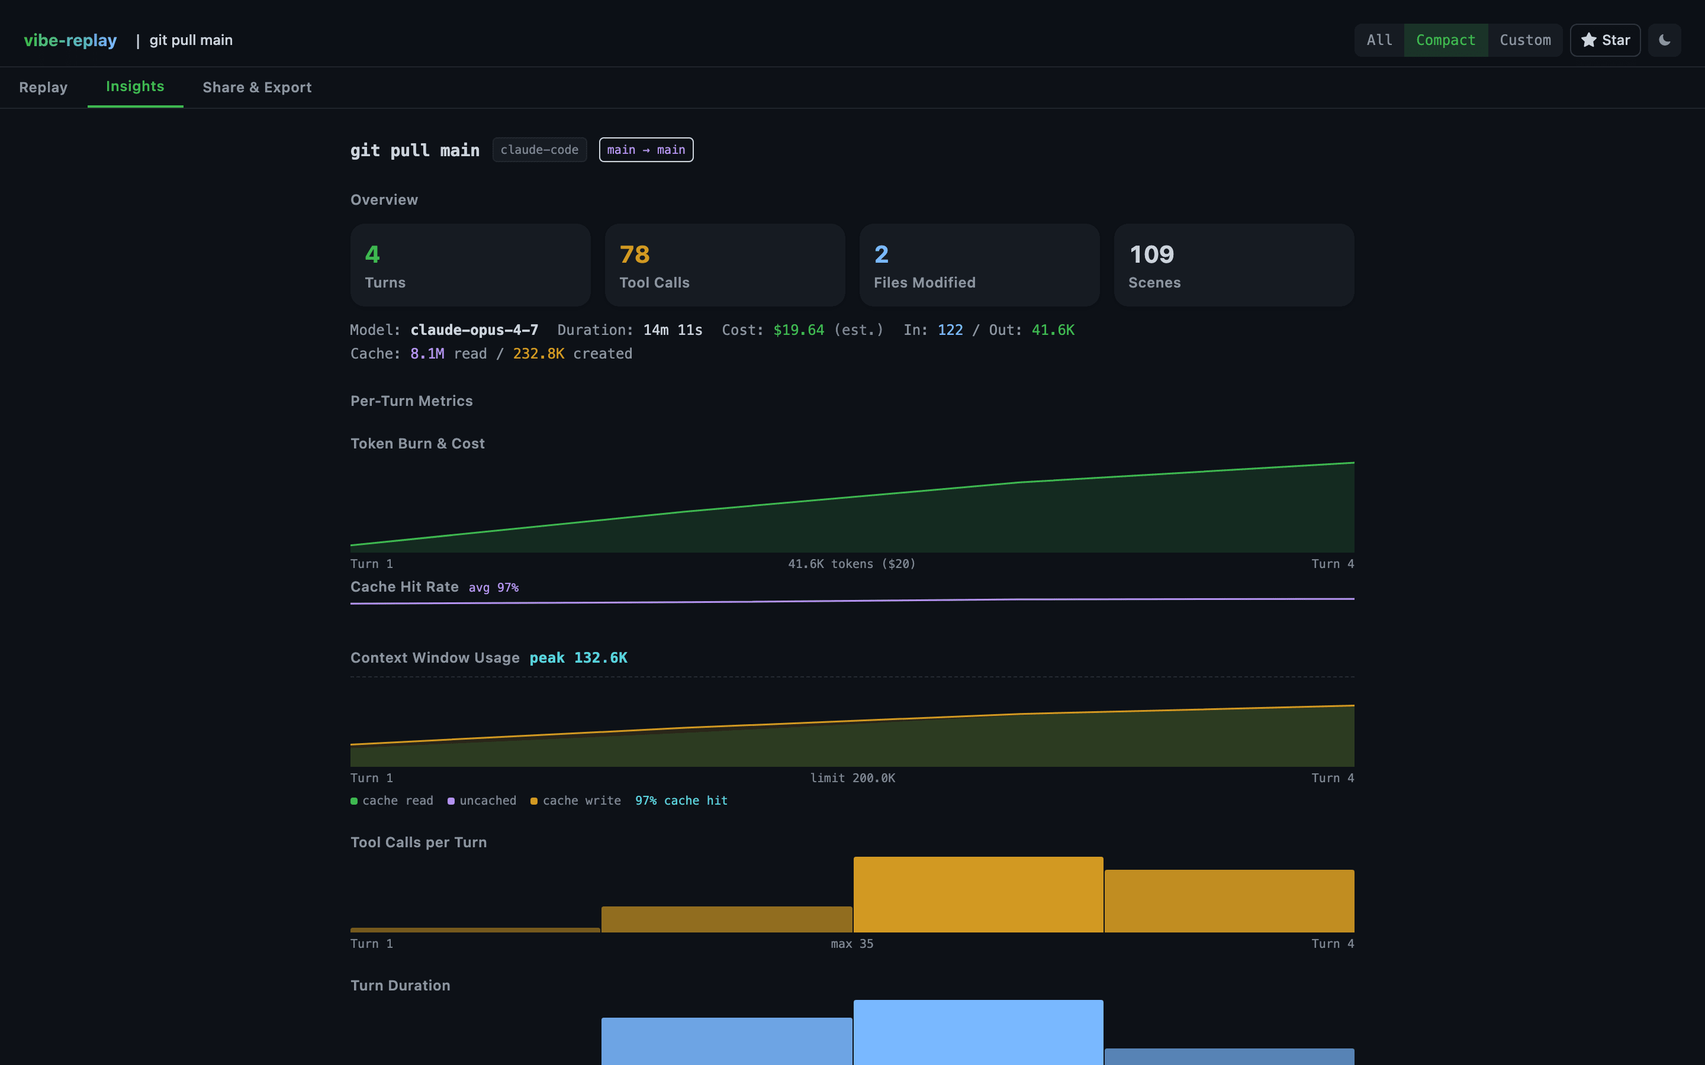Click the Context Window Usage chart

pos(852,722)
